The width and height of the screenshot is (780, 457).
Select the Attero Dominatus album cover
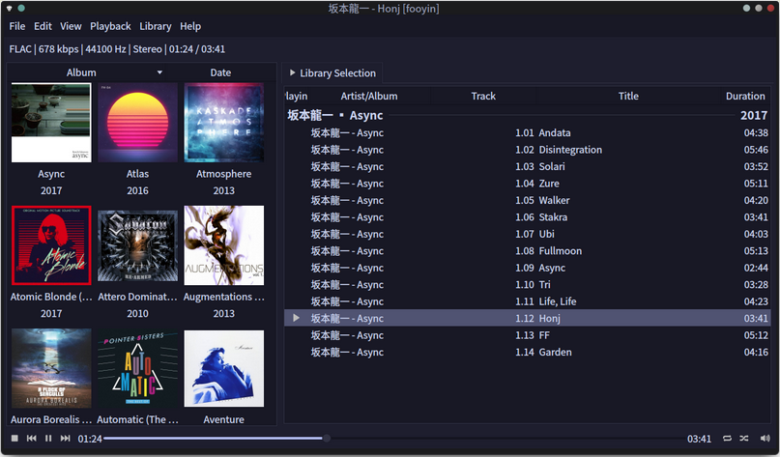[138, 245]
